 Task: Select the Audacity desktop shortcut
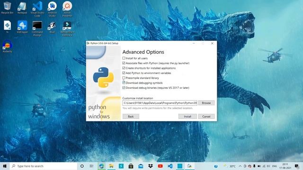[8, 46]
